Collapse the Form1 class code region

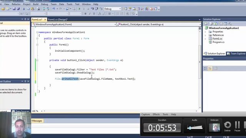[37, 38]
